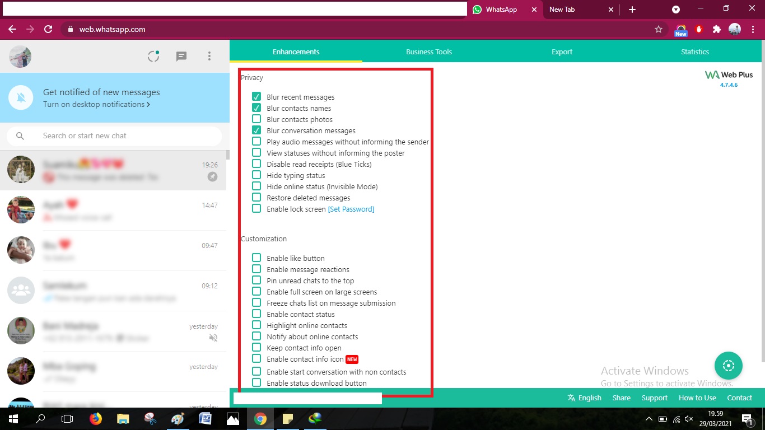Check Hide typing status
Screen dimensions: 765x430
pyautogui.click(x=256, y=175)
